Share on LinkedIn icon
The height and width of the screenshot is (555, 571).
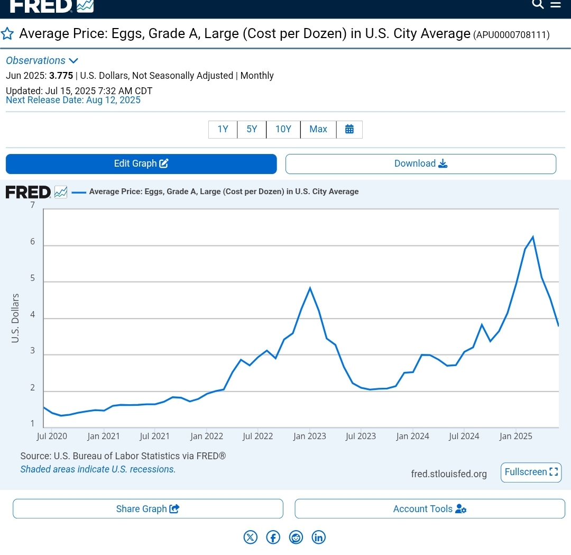319,537
